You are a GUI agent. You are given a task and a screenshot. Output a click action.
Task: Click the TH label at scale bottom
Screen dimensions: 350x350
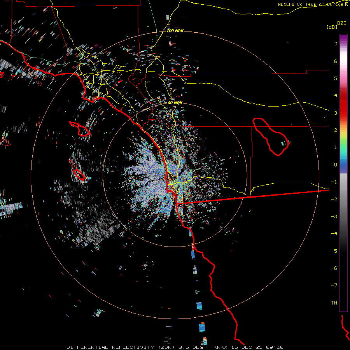334,303
